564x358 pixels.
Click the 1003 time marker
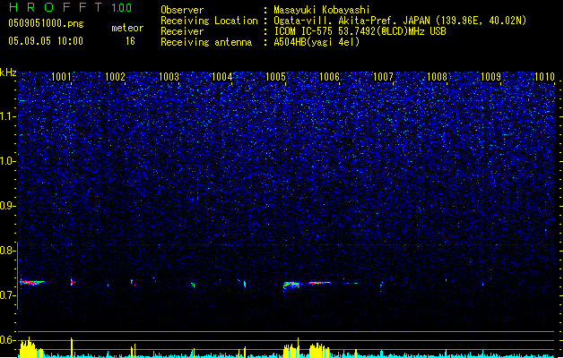(x=169, y=77)
